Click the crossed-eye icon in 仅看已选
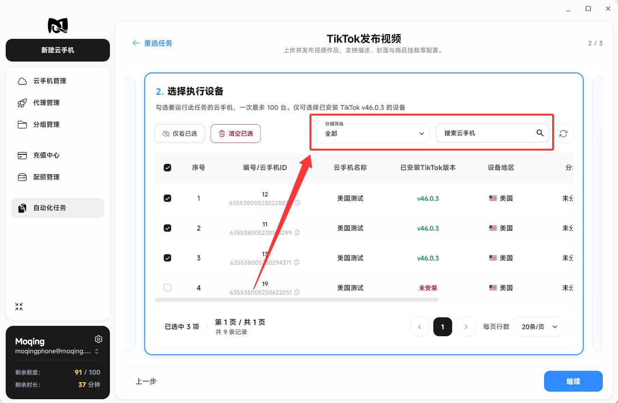The width and height of the screenshot is (618, 403). (x=166, y=134)
